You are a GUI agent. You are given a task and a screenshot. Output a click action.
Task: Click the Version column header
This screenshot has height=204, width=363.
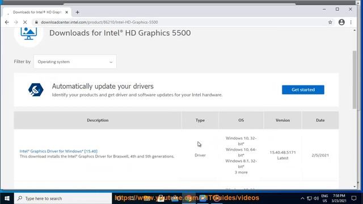click(282, 120)
